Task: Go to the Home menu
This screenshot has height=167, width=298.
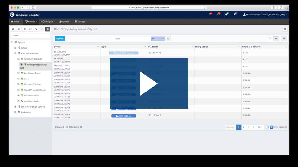Action: coord(15,22)
